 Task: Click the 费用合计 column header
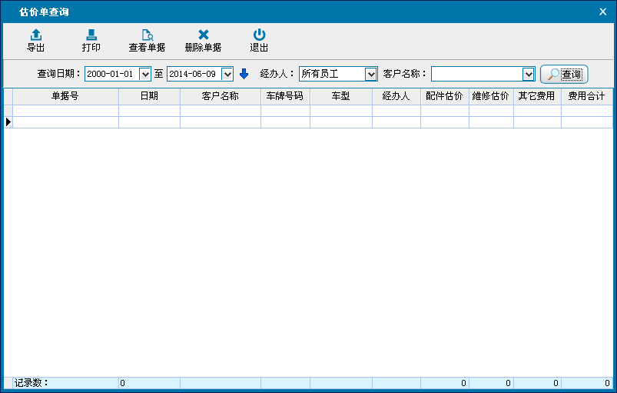586,96
